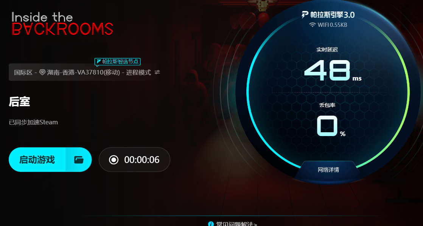423x226 pixels.
Task: Expand the 国际区 node selector
Action: pos(84,72)
